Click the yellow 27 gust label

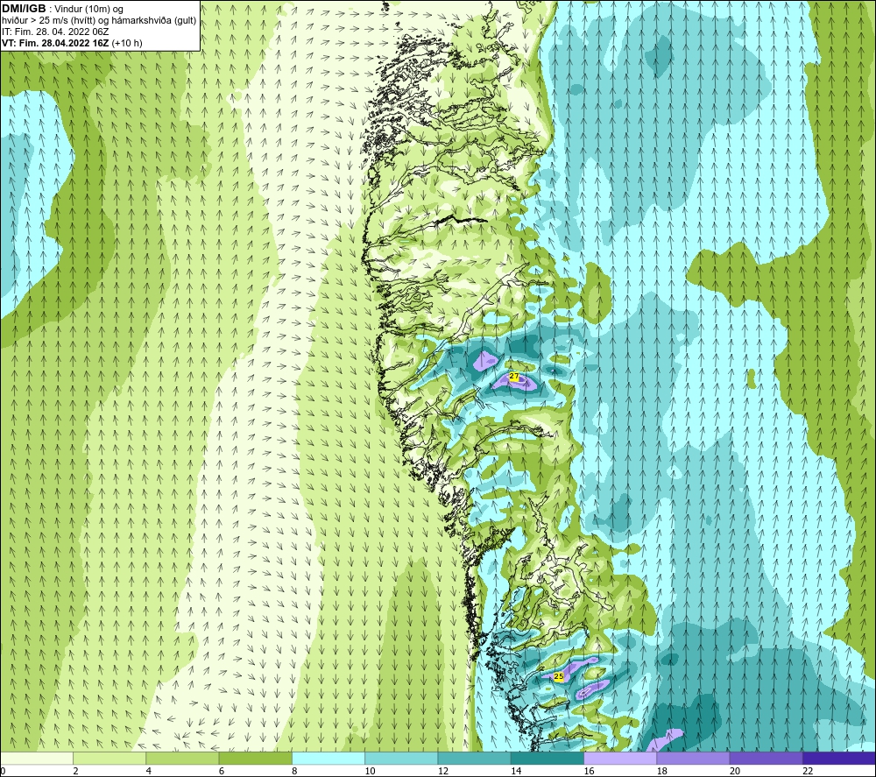(514, 377)
